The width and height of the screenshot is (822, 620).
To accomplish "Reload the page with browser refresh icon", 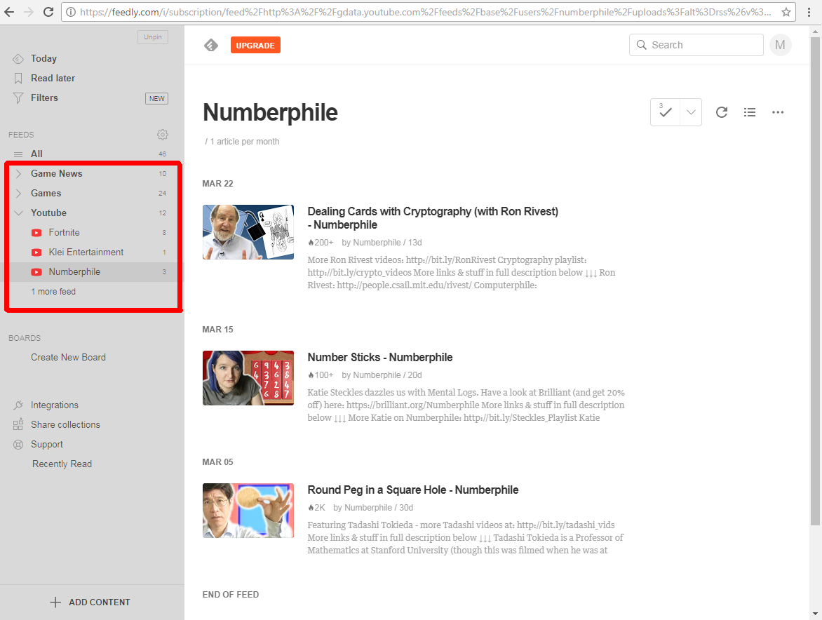I will 48,11.
